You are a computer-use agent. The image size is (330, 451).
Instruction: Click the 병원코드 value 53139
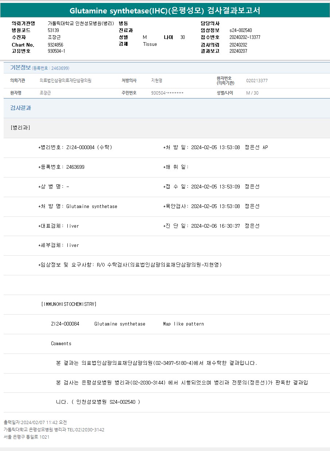coord(53,30)
